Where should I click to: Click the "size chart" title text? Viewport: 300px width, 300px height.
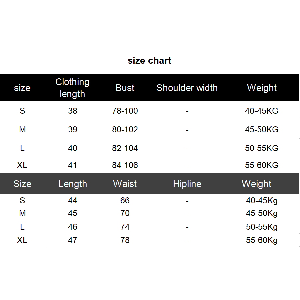click(x=149, y=61)
